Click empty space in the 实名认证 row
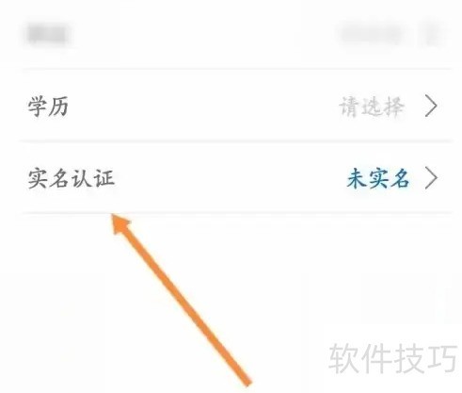The height and width of the screenshot is (393, 462). point(229,178)
